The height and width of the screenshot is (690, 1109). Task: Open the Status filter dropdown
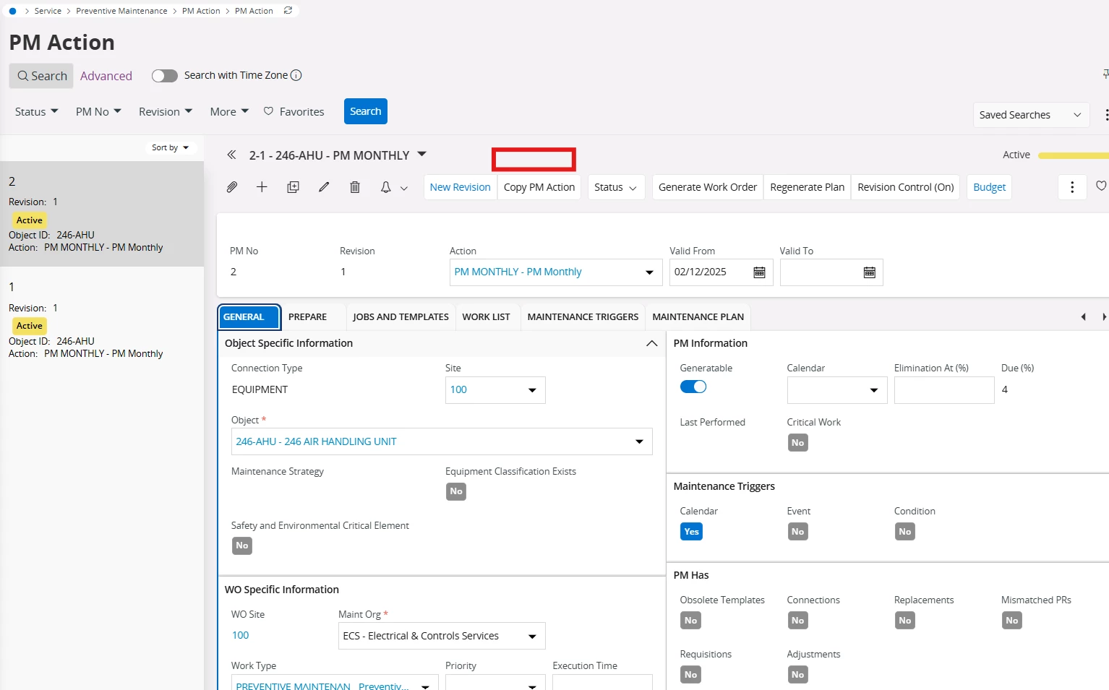37,111
